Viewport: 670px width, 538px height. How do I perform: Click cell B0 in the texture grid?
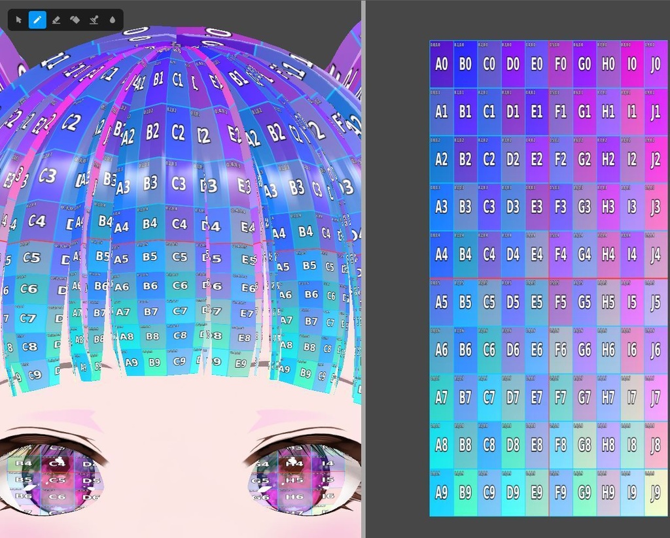pyautogui.click(x=465, y=65)
